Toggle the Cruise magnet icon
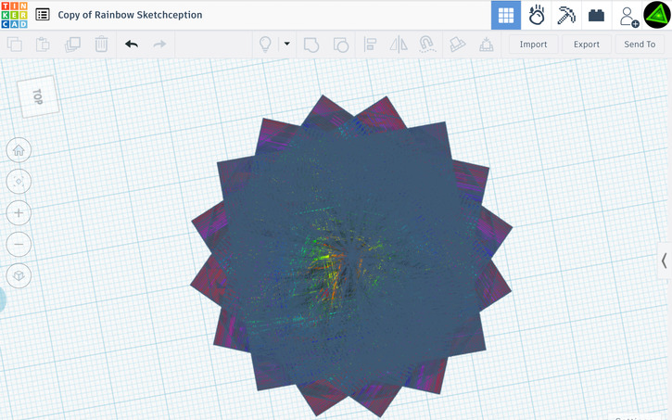This screenshot has height=420, width=672. click(x=427, y=45)
